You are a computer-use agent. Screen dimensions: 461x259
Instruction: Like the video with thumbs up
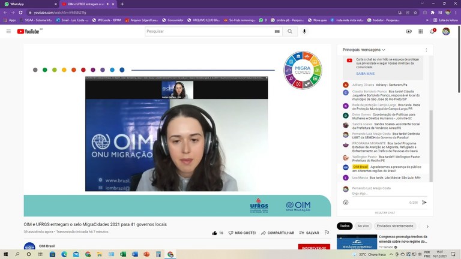[215, 233]
